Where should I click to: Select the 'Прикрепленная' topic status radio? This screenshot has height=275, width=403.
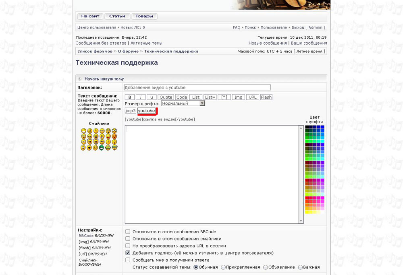pyautogui.click(x=223, y=267)
